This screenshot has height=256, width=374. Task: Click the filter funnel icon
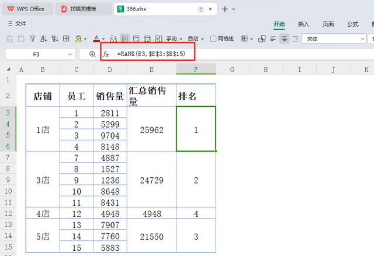[33, 38]
